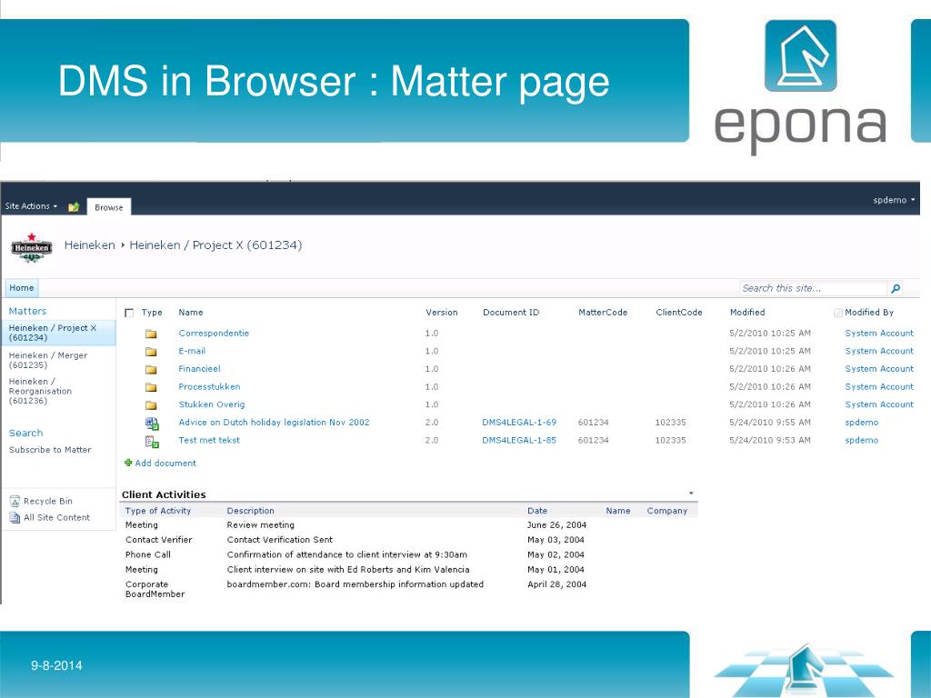The height and width of the screenshot is (698, 931).
Task: Select Heineken / Project X matter in sidebar
Action: 57,333
